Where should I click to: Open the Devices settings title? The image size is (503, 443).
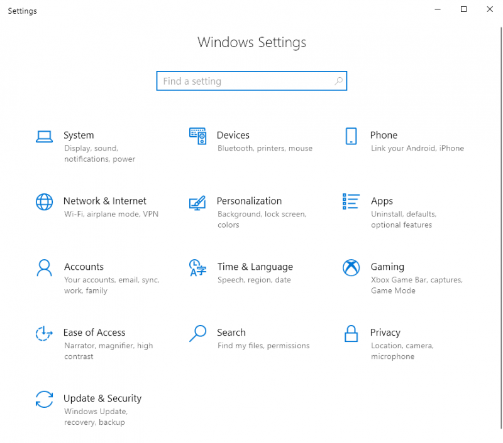[233, 135]
